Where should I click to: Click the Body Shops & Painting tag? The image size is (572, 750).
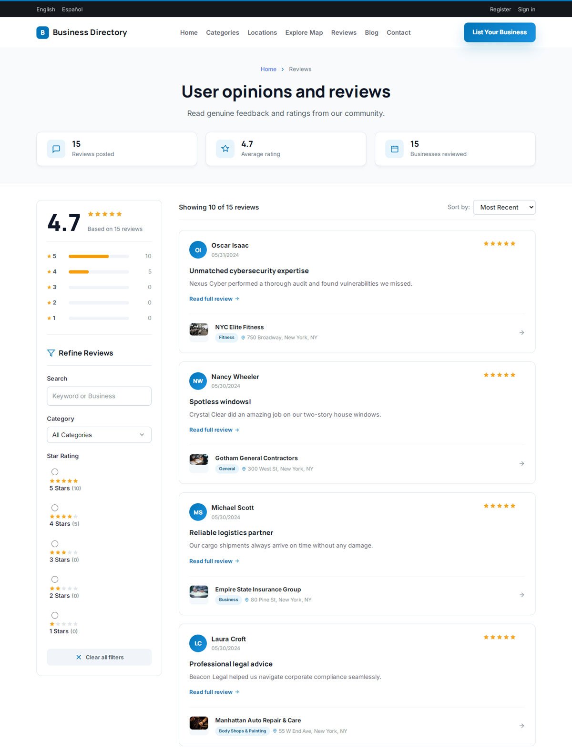(243, 731)
